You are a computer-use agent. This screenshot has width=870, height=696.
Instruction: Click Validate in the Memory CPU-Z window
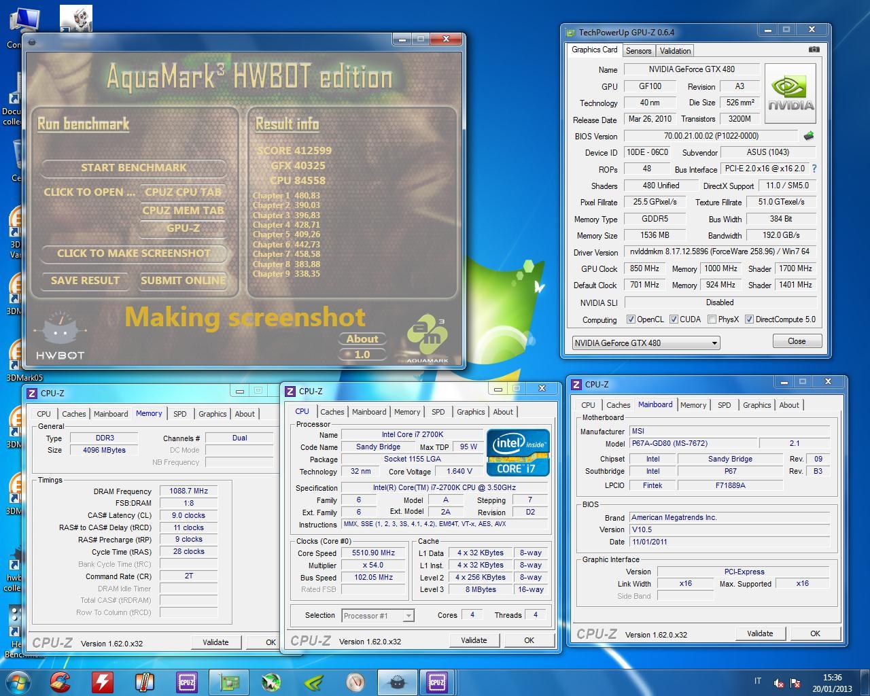pos(215,642)
